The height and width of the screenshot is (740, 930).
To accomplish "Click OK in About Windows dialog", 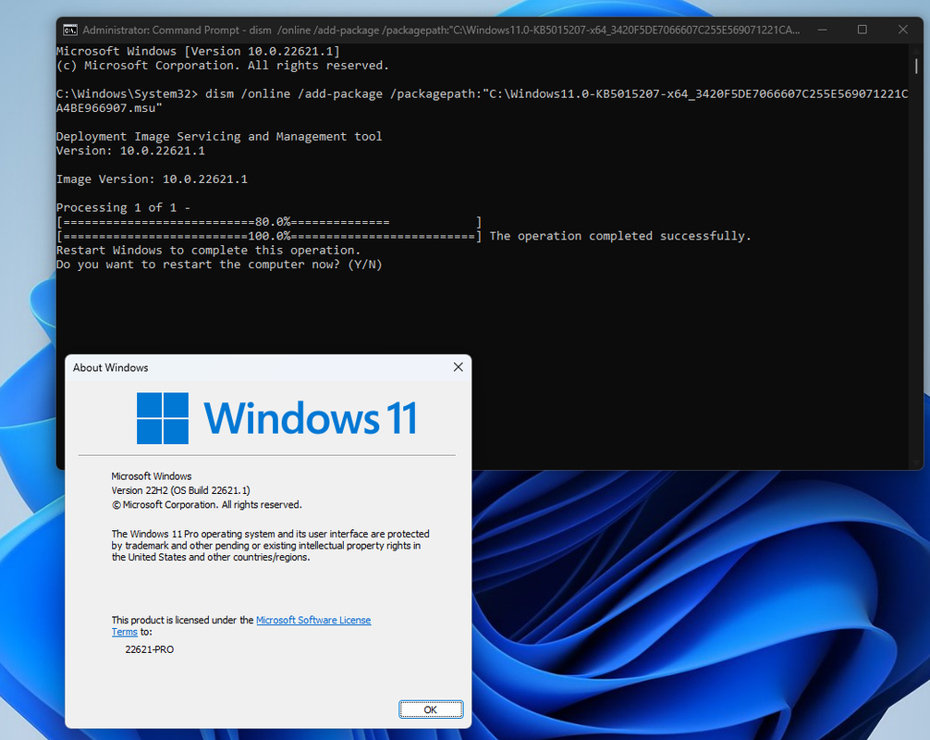I will click(431, 709).
